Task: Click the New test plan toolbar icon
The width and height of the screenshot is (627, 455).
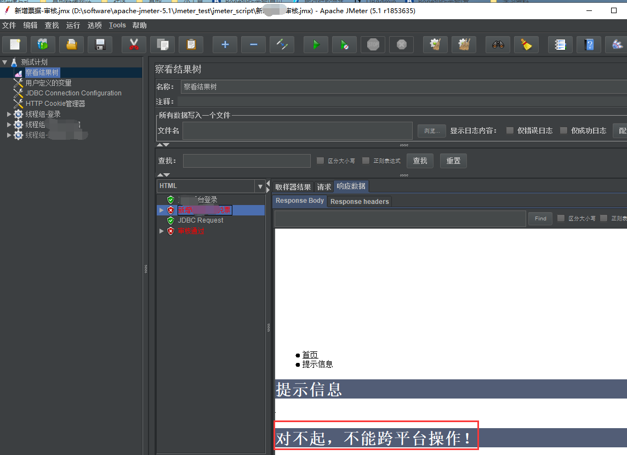Action: tap(15, 44)
